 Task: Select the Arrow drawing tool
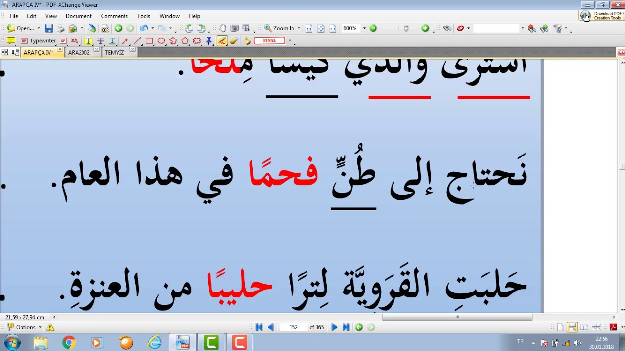pyautogui.click(x=125, y=41)
